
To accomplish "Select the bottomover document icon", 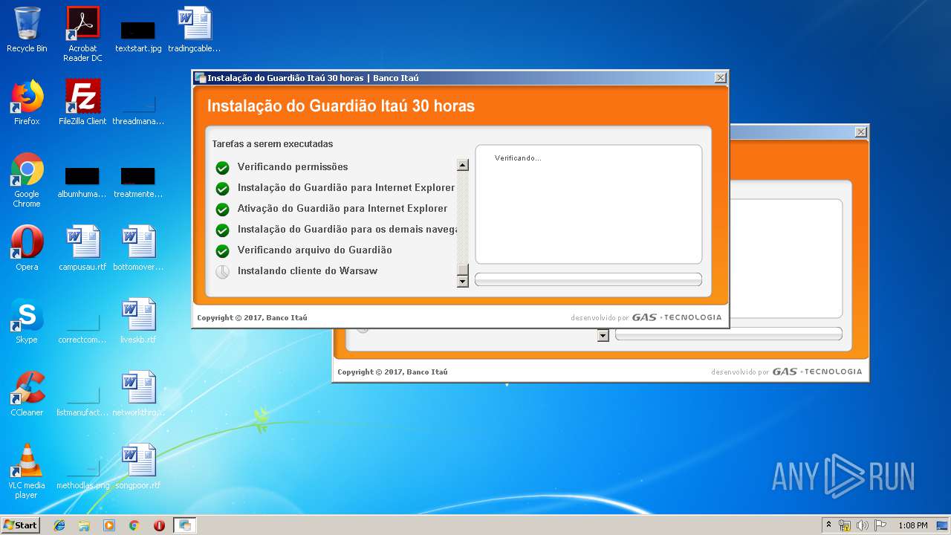I will 138,248.
